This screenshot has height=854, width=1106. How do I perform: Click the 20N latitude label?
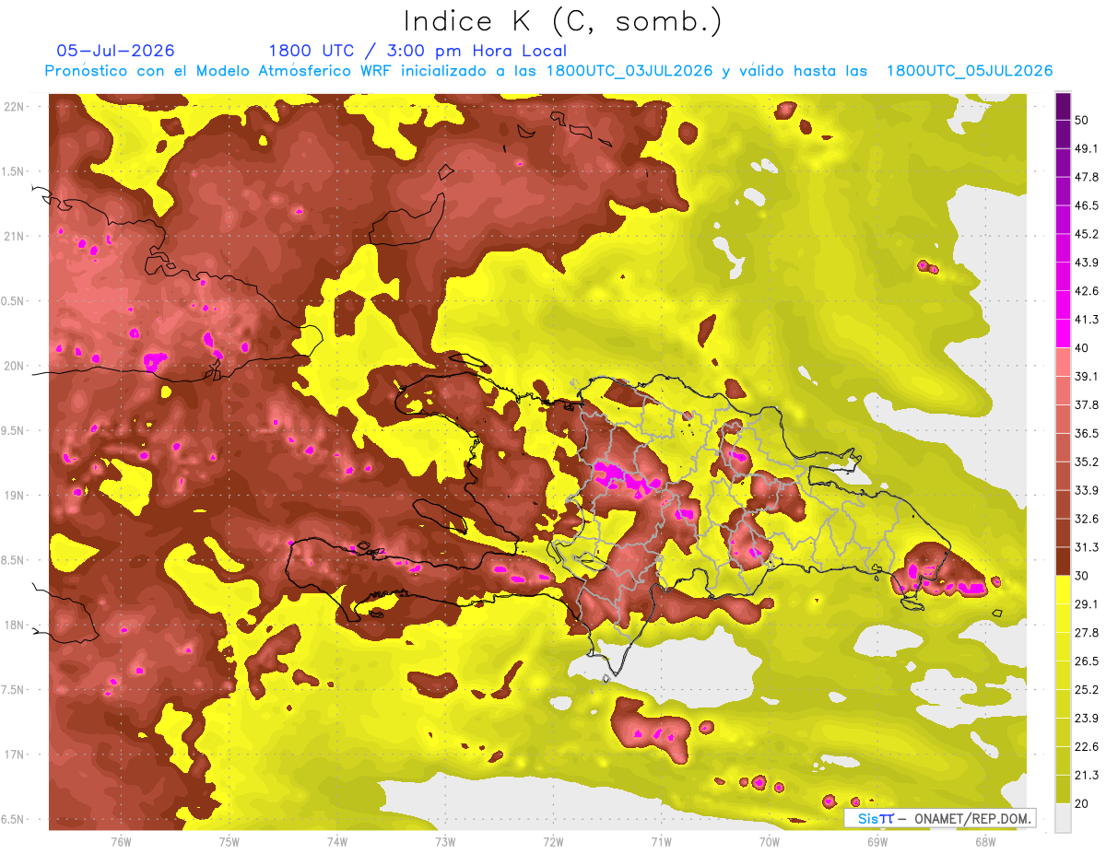tap(14, 366)
